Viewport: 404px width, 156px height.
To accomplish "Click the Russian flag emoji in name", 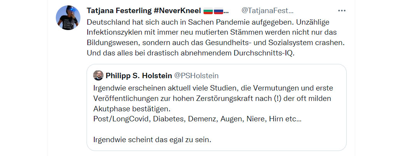I will coord(218,11).
